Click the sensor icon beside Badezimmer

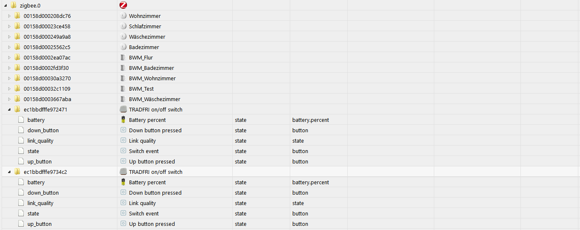pyautogui.click(x=123, y=47)
